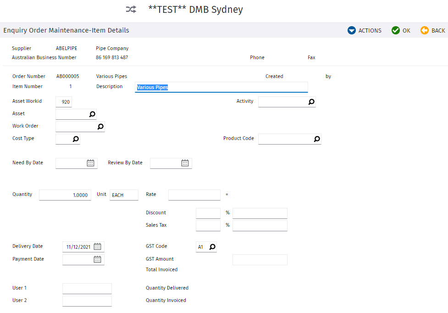Click the Discount percentage field
448x313 pixels.
pos(208,213)
